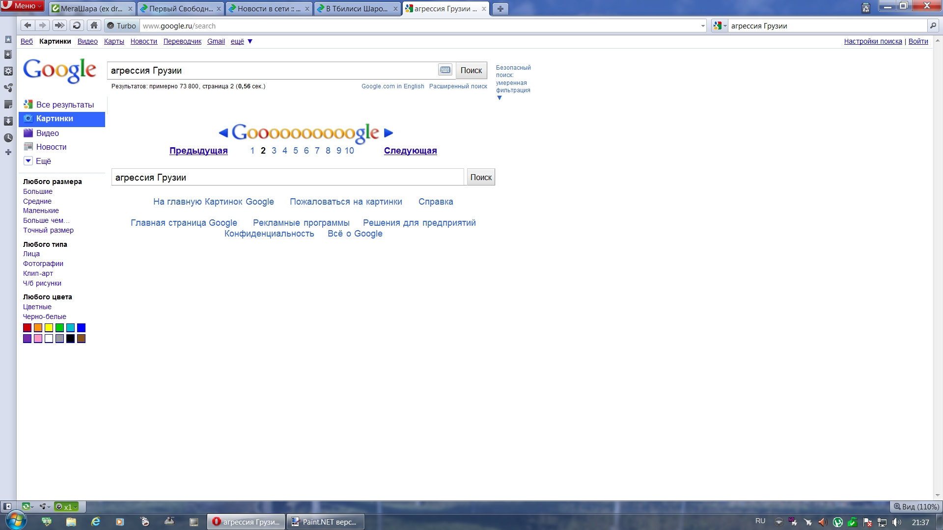
Task: Open the Opera sidebar settings gear panel
Action: 8,71
